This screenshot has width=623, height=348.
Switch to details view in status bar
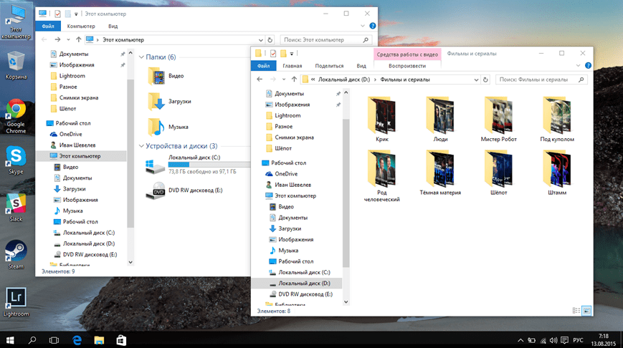576,311
